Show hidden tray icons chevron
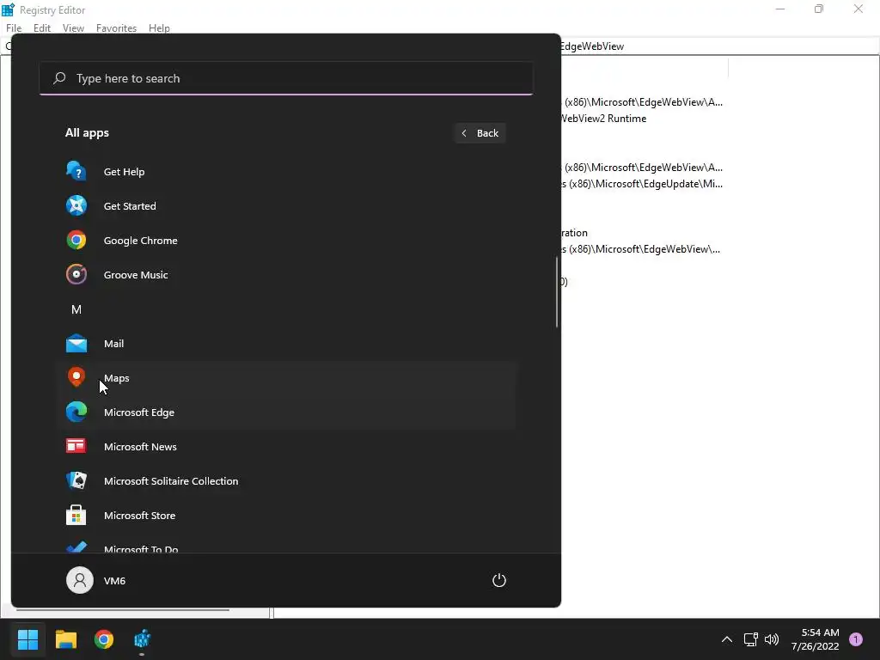The height and width of the screenshot is (660, 880). coord(727,639)
